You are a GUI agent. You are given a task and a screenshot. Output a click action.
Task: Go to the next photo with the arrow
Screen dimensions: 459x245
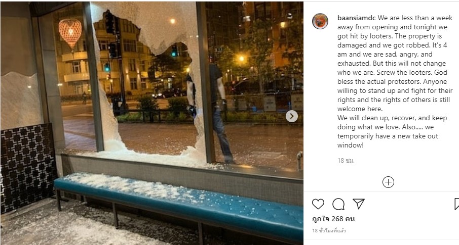(291, 116)
